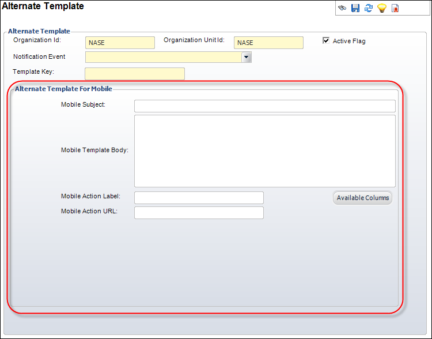
Task: Select the Mobile Action Label field
Action: pos(199,198)
